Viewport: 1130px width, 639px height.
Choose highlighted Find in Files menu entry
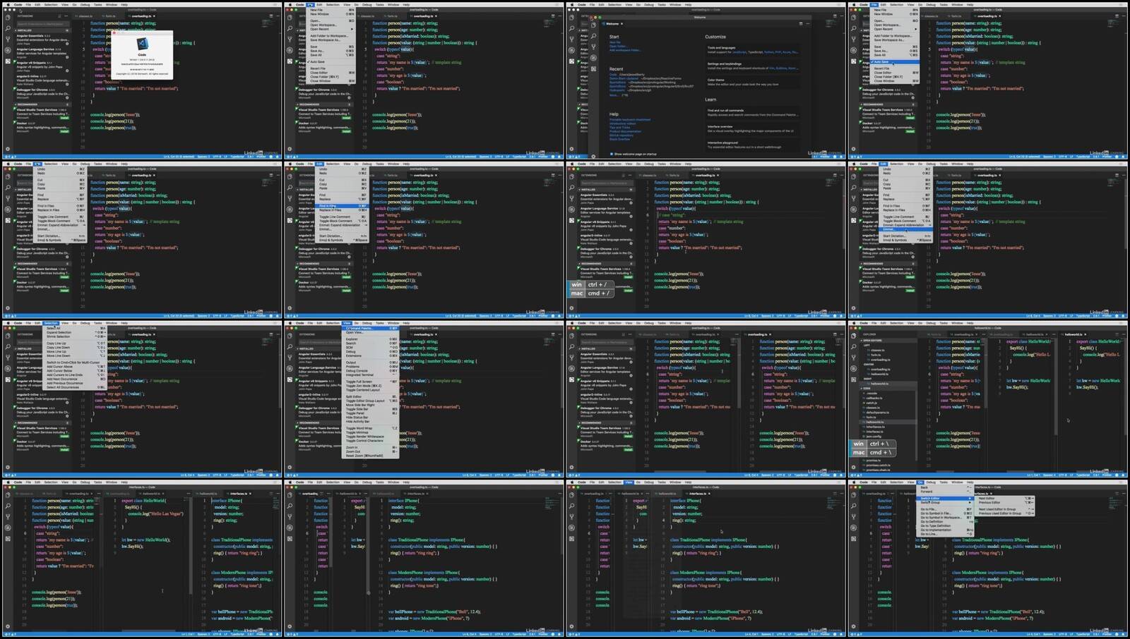[x=328, y=206]
